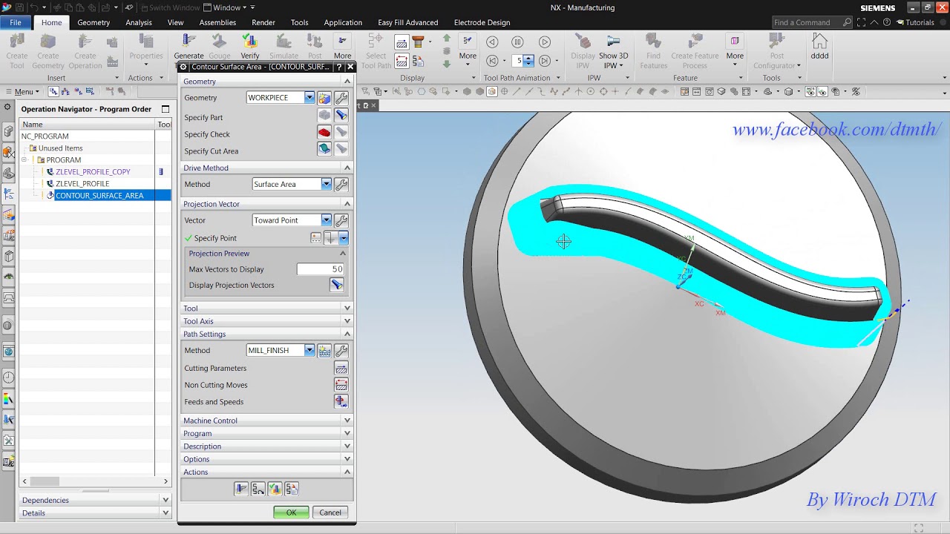This screenshot has width=950, height=534.
Task: Click the Replay action icon in Actions row
Action: pyautogui.click(x=258, y=489)
